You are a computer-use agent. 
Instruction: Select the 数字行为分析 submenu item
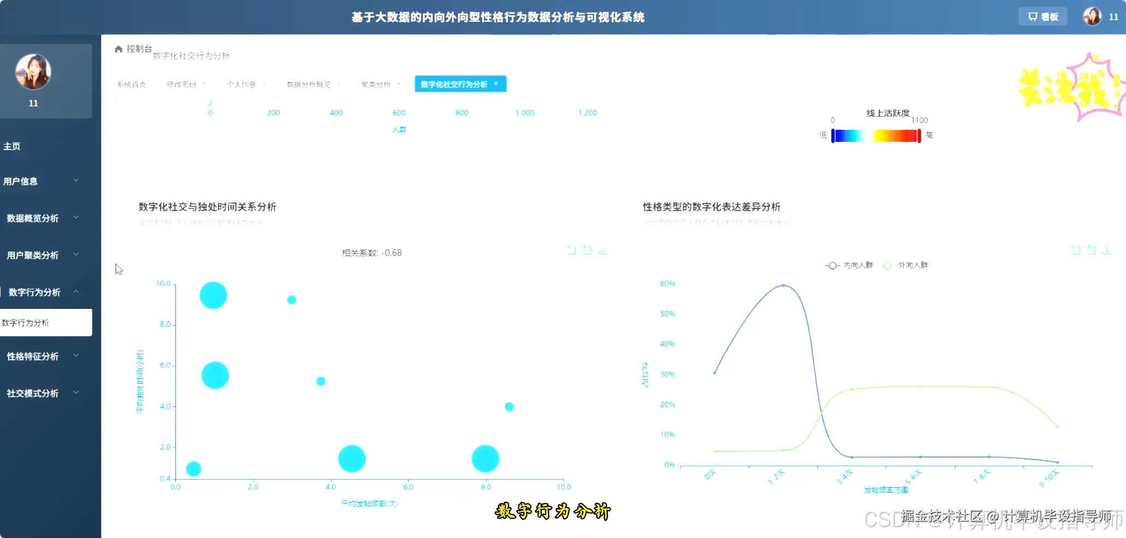[46, 322]
